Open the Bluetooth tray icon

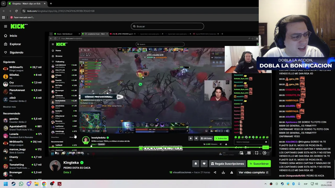pos(293,184)
